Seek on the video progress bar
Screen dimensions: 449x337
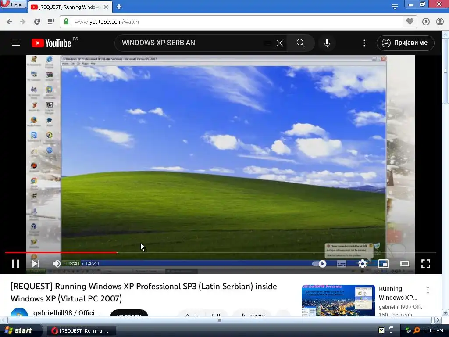221,252
